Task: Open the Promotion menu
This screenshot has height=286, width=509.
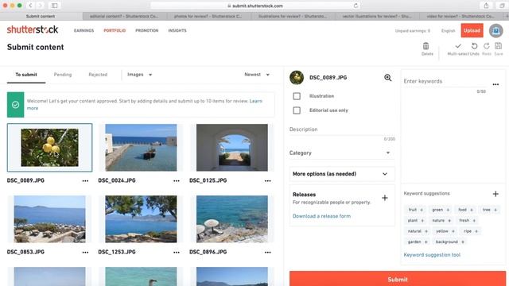Action: point(146,30)
